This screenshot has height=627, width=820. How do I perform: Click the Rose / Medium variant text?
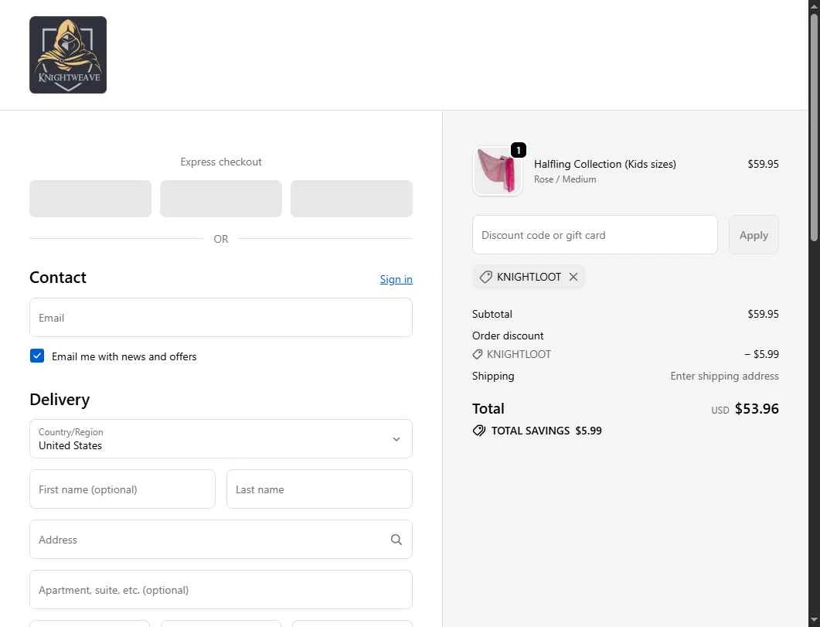tap(565, 179)
